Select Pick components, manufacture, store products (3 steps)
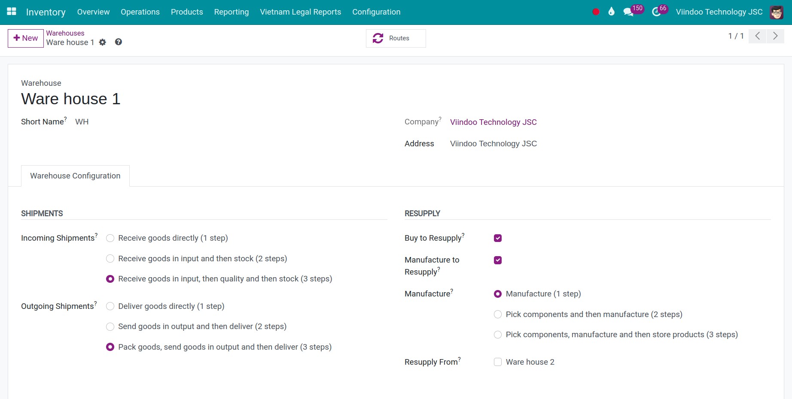Screen dimensions: 792x399 (x=498, y=335)
